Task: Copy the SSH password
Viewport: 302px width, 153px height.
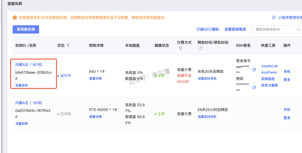Action: [x=254, y=88]
